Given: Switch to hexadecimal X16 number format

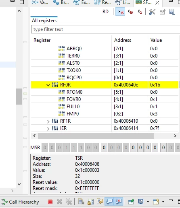Looking at the screenshot, I should coord(120,12).
